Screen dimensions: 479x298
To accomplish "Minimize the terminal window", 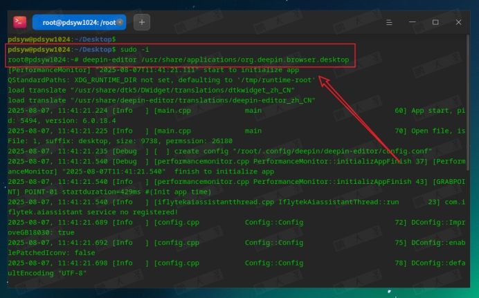I will pyautogui.click(x=412, y=22).
